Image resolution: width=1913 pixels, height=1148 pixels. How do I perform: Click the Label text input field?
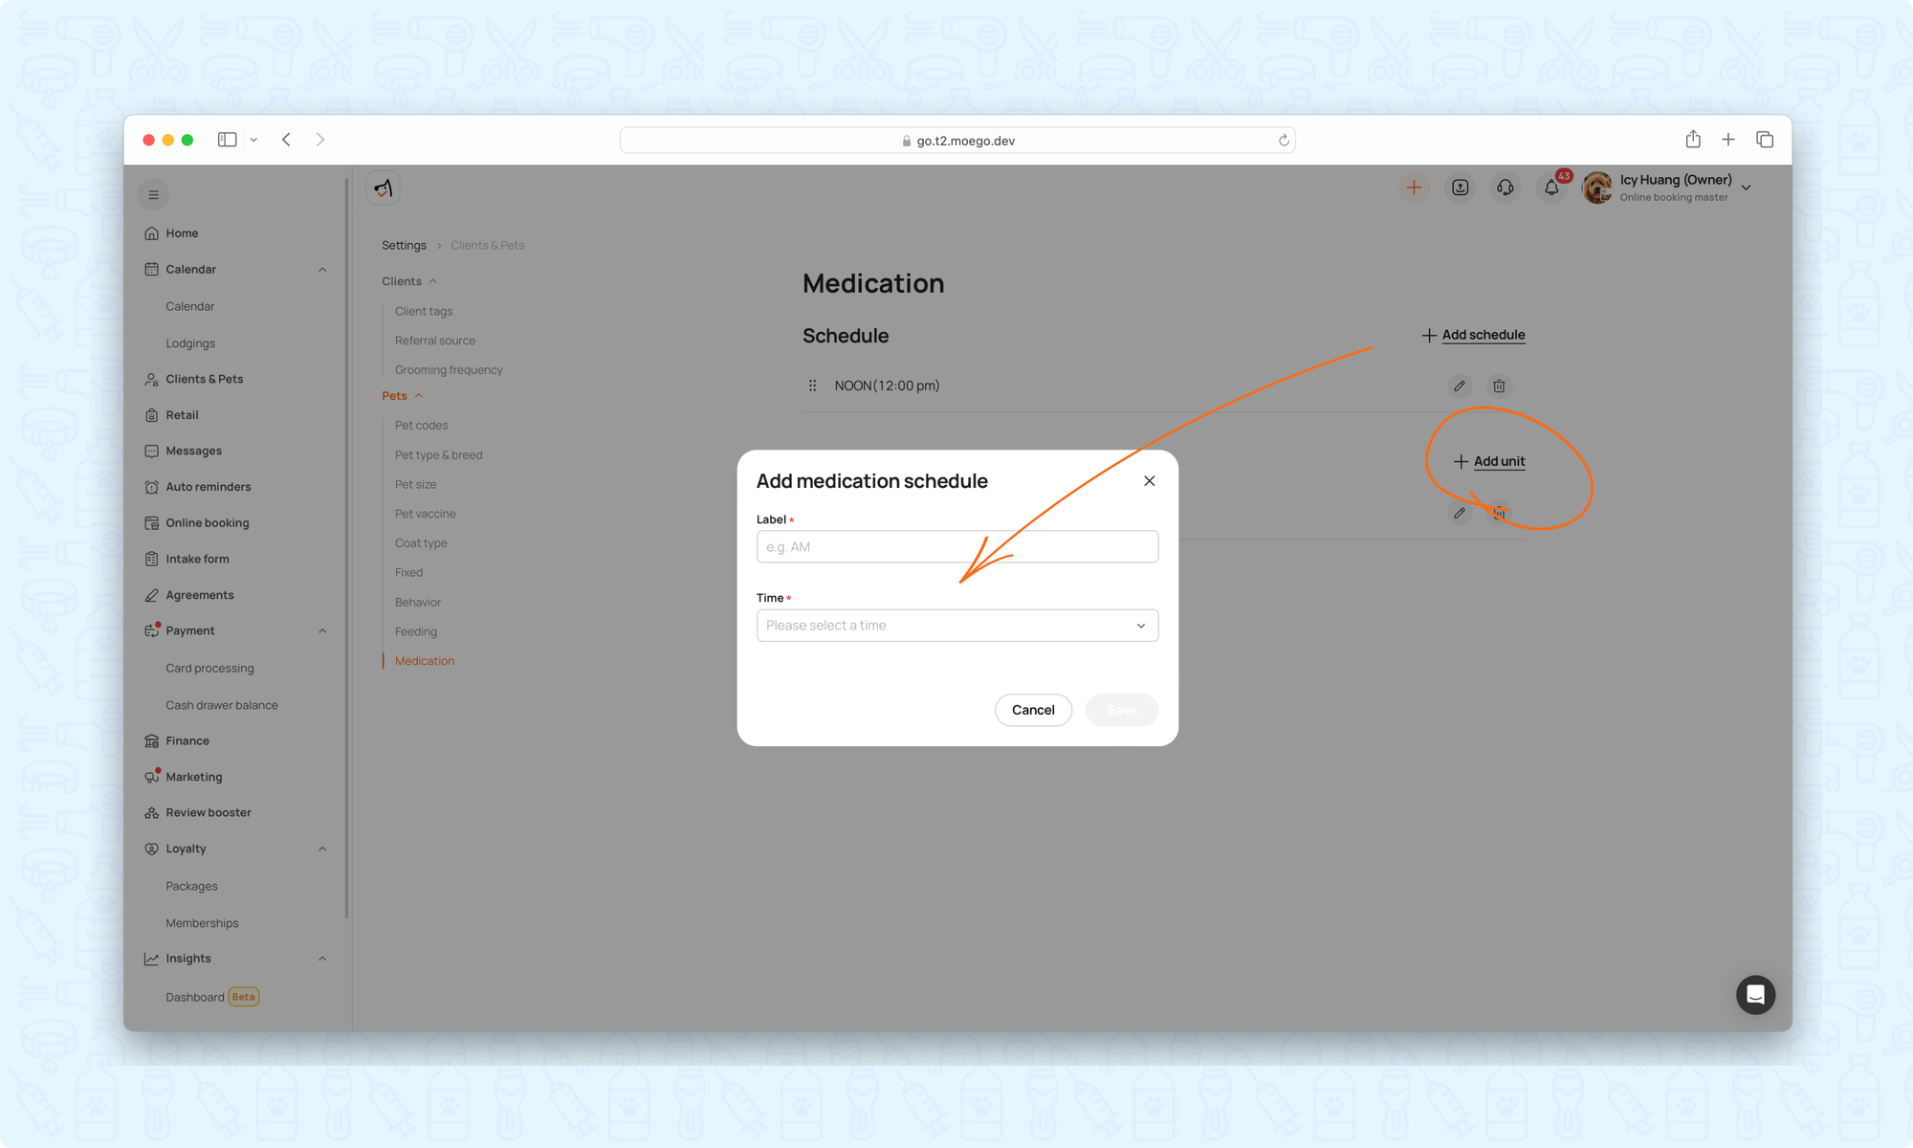click(956, 547)
